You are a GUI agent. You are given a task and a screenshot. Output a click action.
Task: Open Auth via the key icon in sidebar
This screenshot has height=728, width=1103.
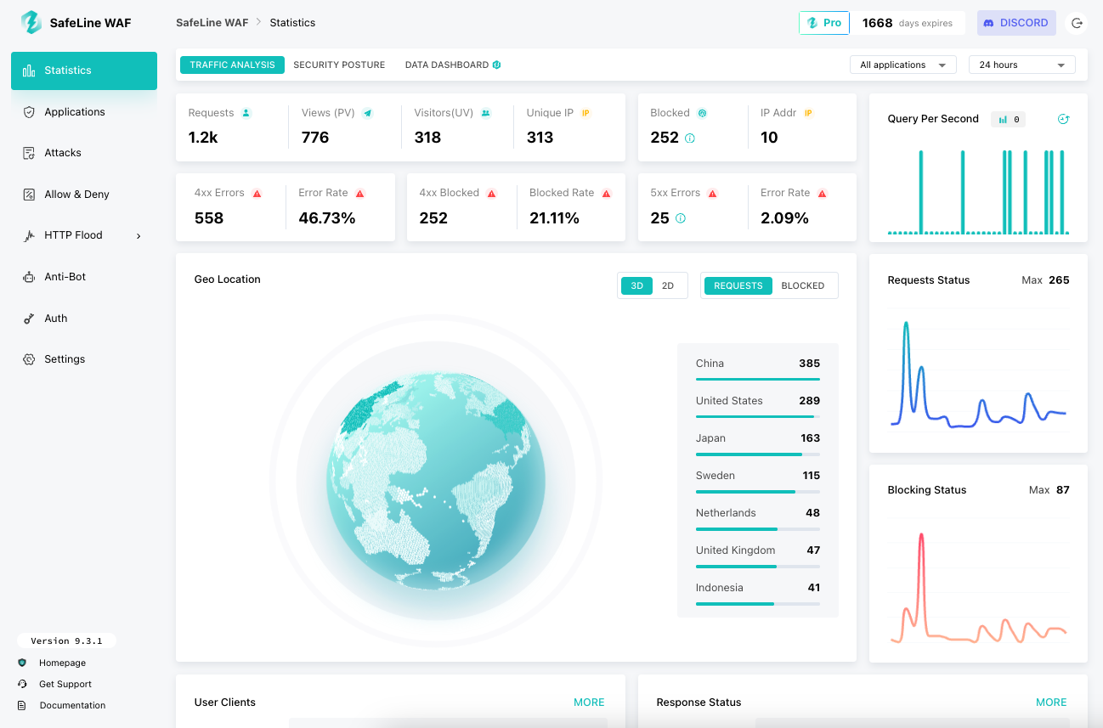point(29,319)
